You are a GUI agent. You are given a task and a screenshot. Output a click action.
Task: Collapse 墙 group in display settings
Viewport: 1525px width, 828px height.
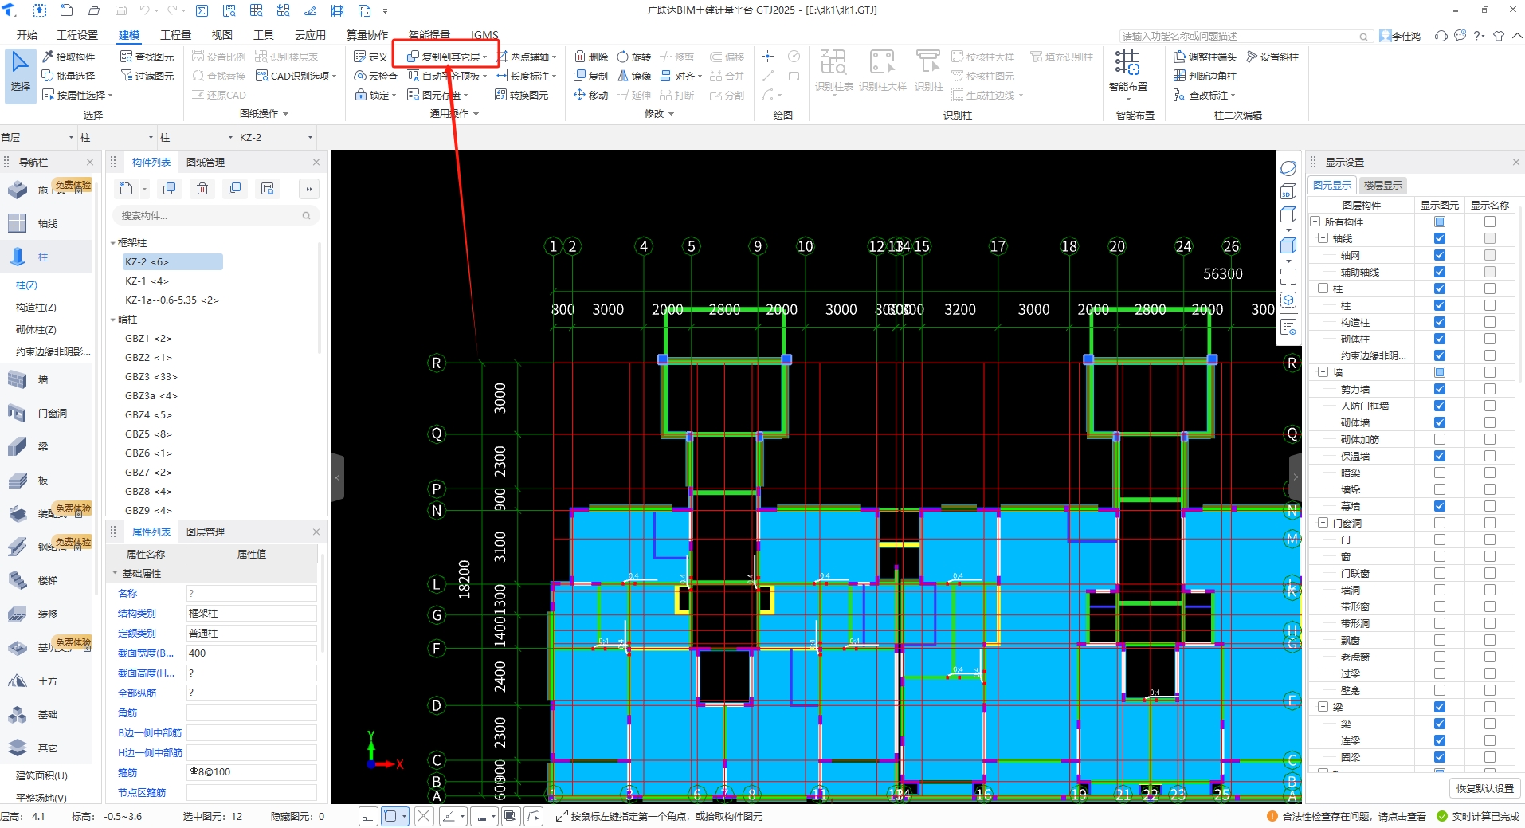(1323, 372)
